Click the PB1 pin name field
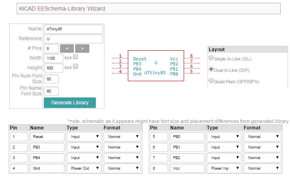This screenshot has height=179, width=290. pyautogui.click(x=187, y=147)
